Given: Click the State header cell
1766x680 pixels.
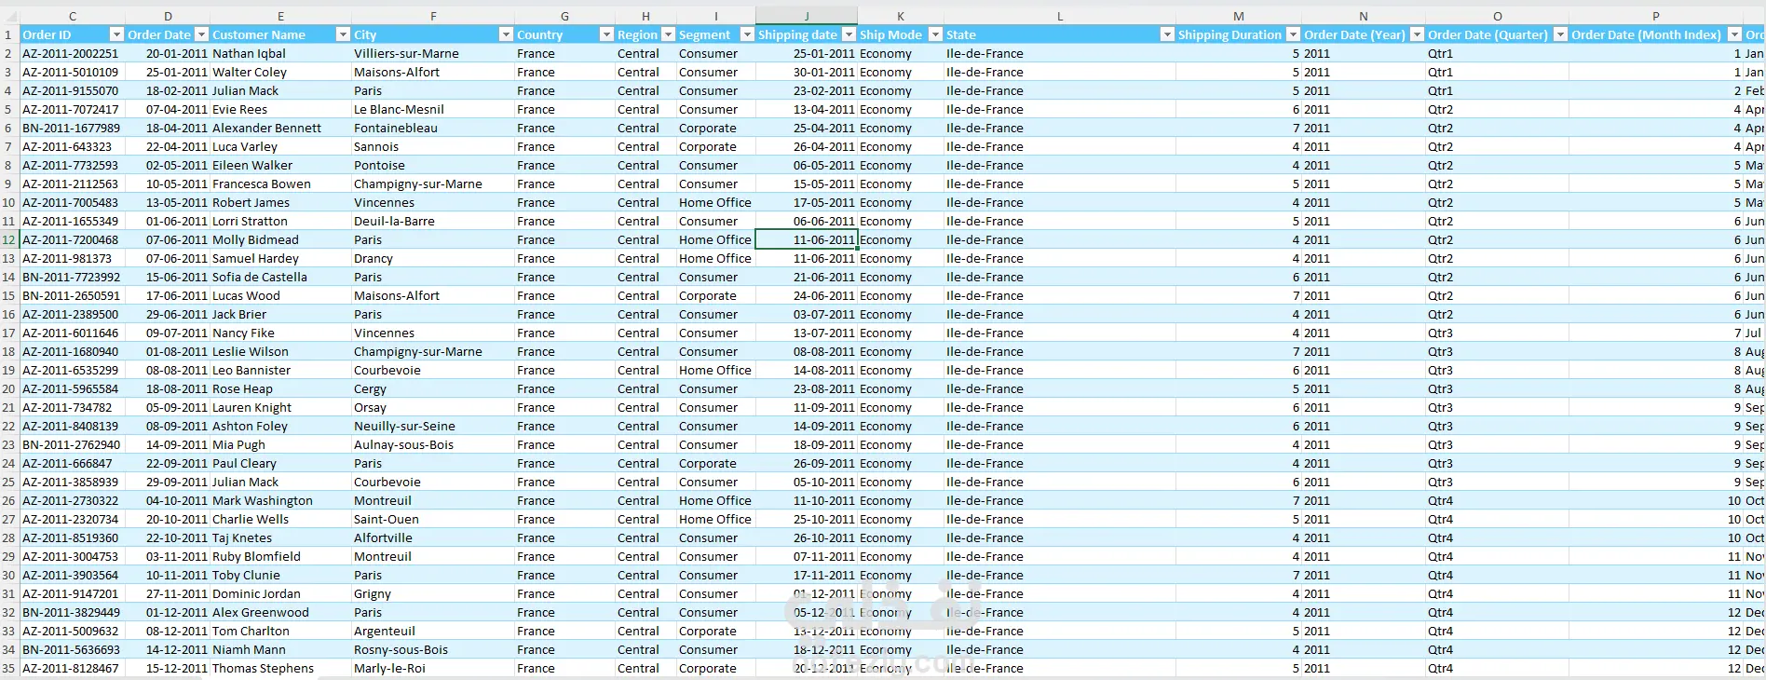Looking at the screenshot, I should 1060,34.
